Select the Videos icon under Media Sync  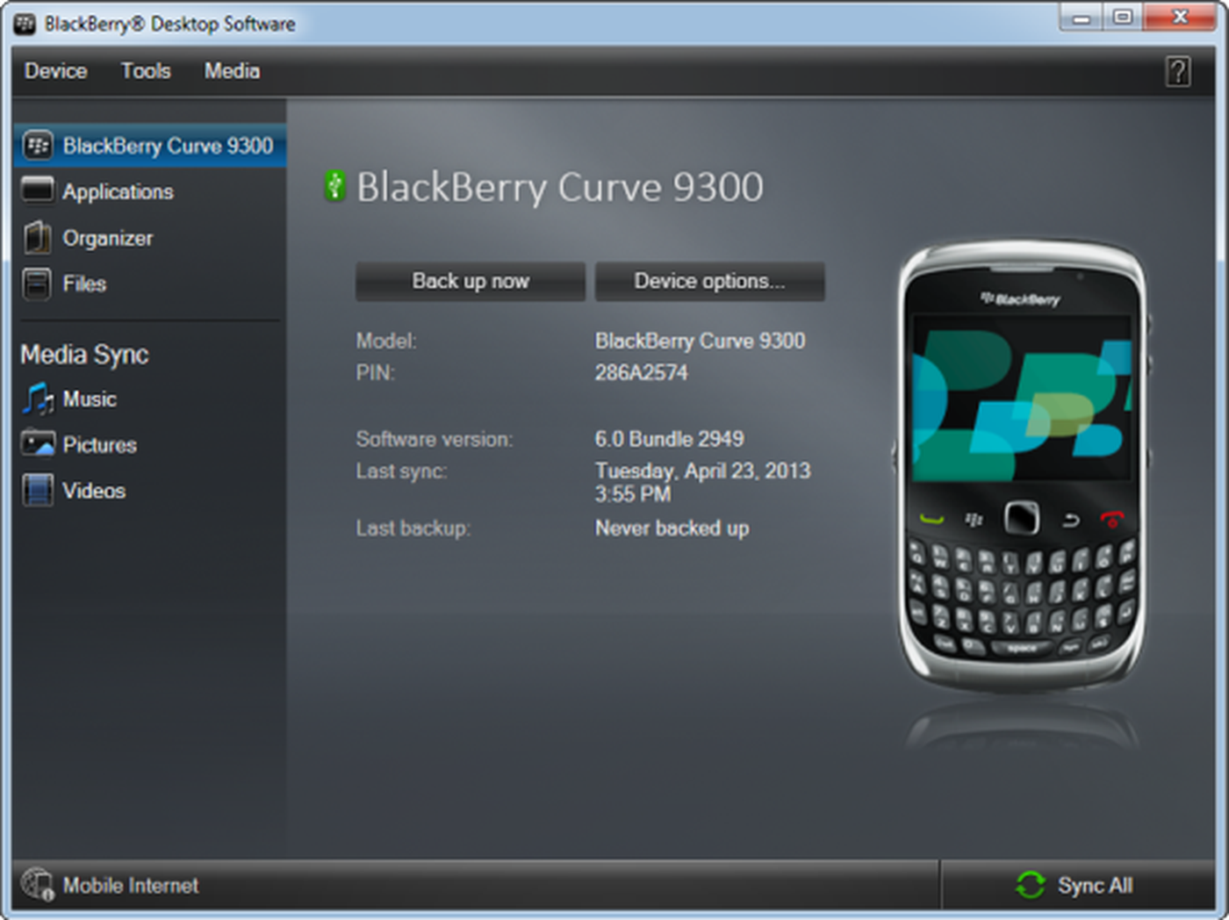click(x=37, y=490)
